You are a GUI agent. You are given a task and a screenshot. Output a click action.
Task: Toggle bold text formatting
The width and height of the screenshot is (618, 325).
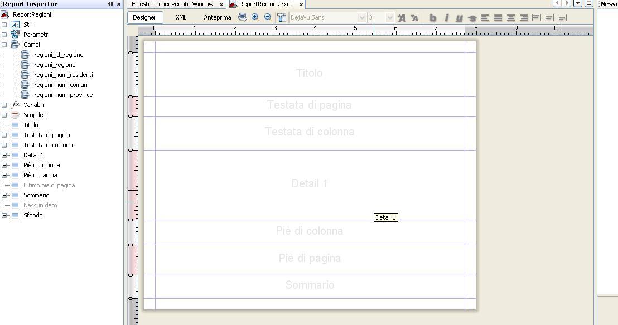433,18
